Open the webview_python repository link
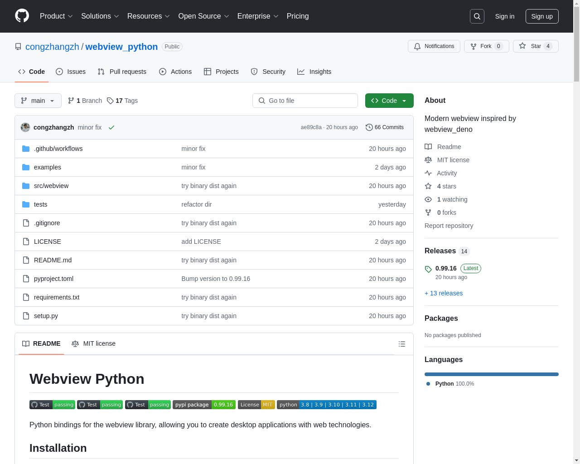The height and width of the screenshot is (464, 580). point(121,47)
